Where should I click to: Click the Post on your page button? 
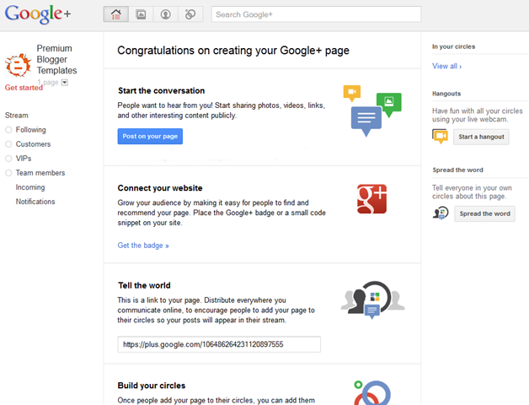150,136
